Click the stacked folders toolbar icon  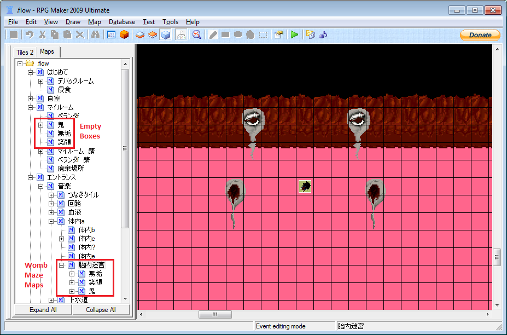[311, 34]
